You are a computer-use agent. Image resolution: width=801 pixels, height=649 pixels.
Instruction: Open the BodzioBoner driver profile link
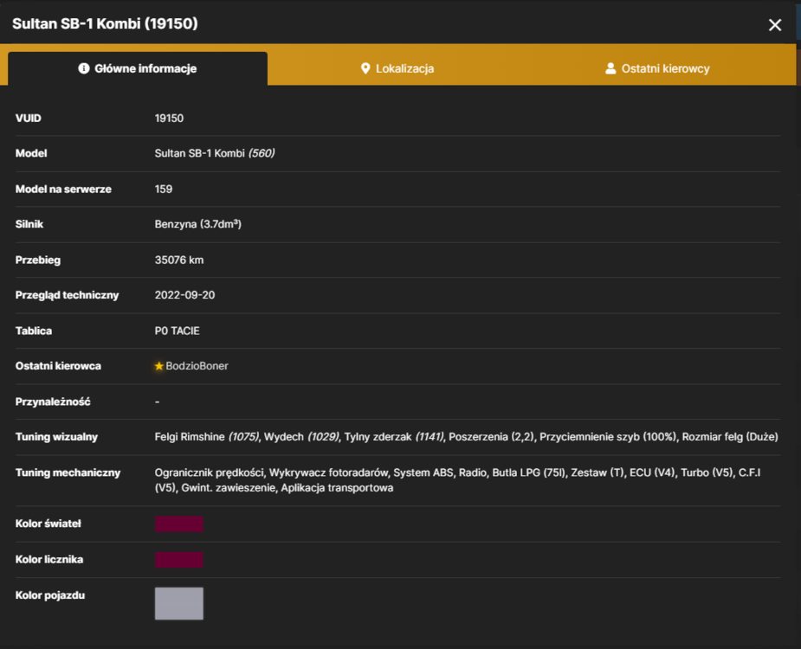pos(197,366)
